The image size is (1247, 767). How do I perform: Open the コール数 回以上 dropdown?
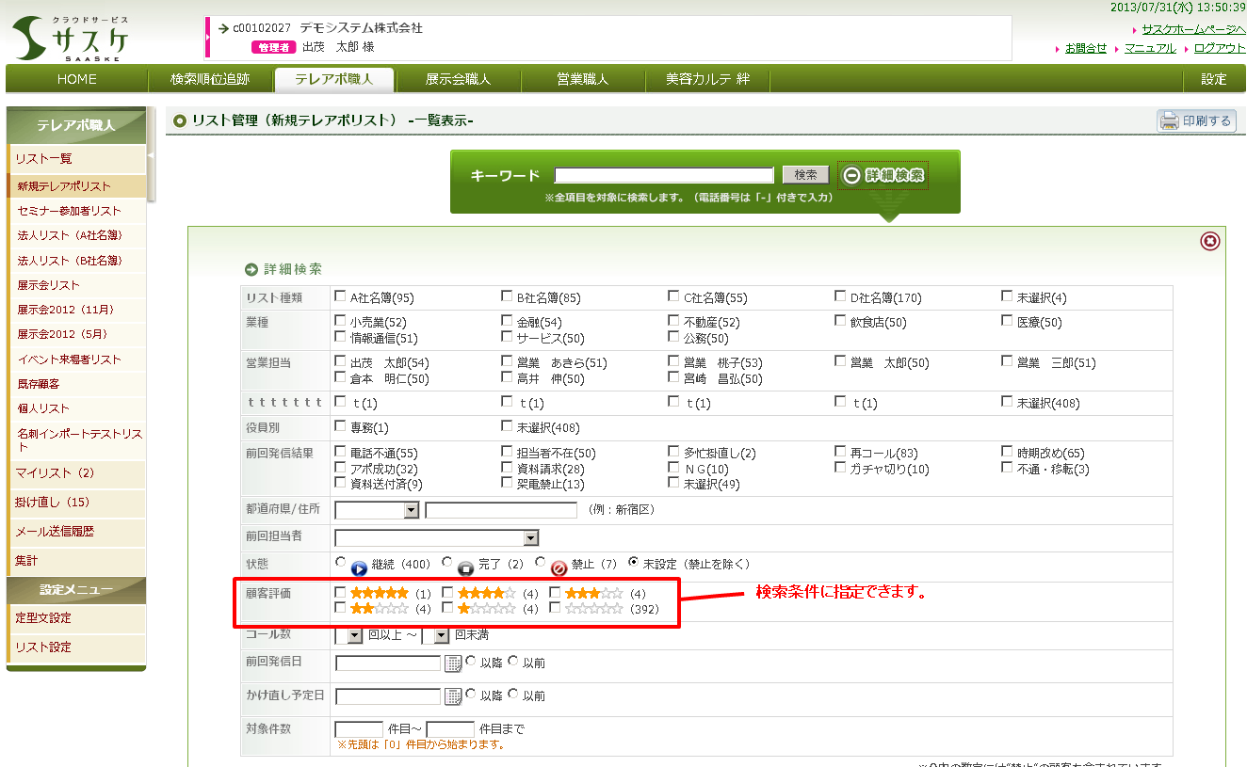(x=355, y=635)
